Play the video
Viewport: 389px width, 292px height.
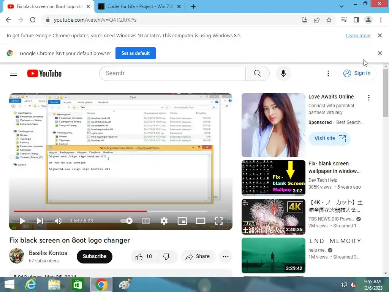[x=22, y=221]
